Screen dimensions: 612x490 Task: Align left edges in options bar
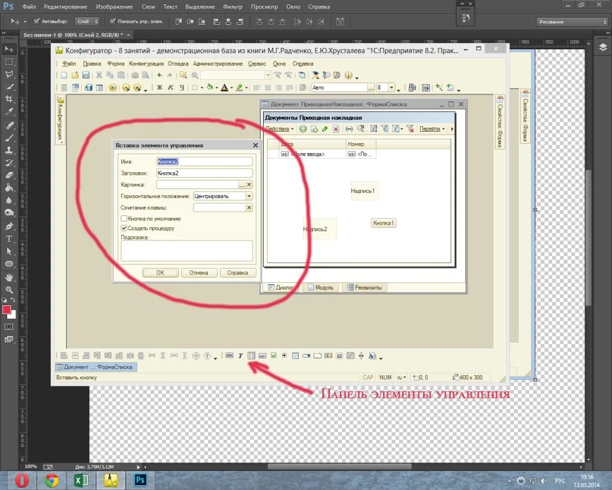[x=216, y=22]
